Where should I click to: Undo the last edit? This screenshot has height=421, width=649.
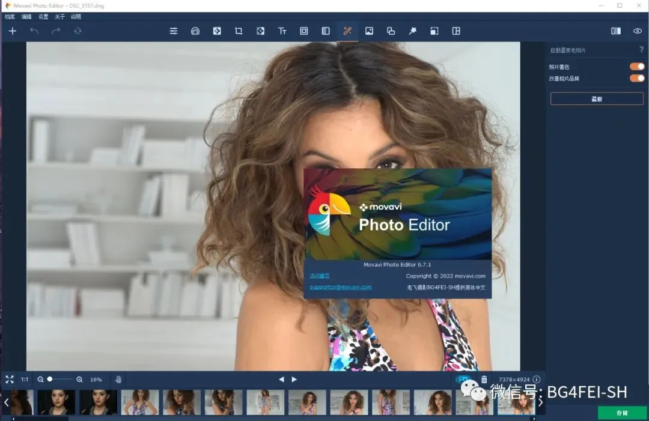pos(34,31)
